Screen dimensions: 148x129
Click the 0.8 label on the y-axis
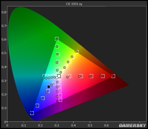point(4,12)
